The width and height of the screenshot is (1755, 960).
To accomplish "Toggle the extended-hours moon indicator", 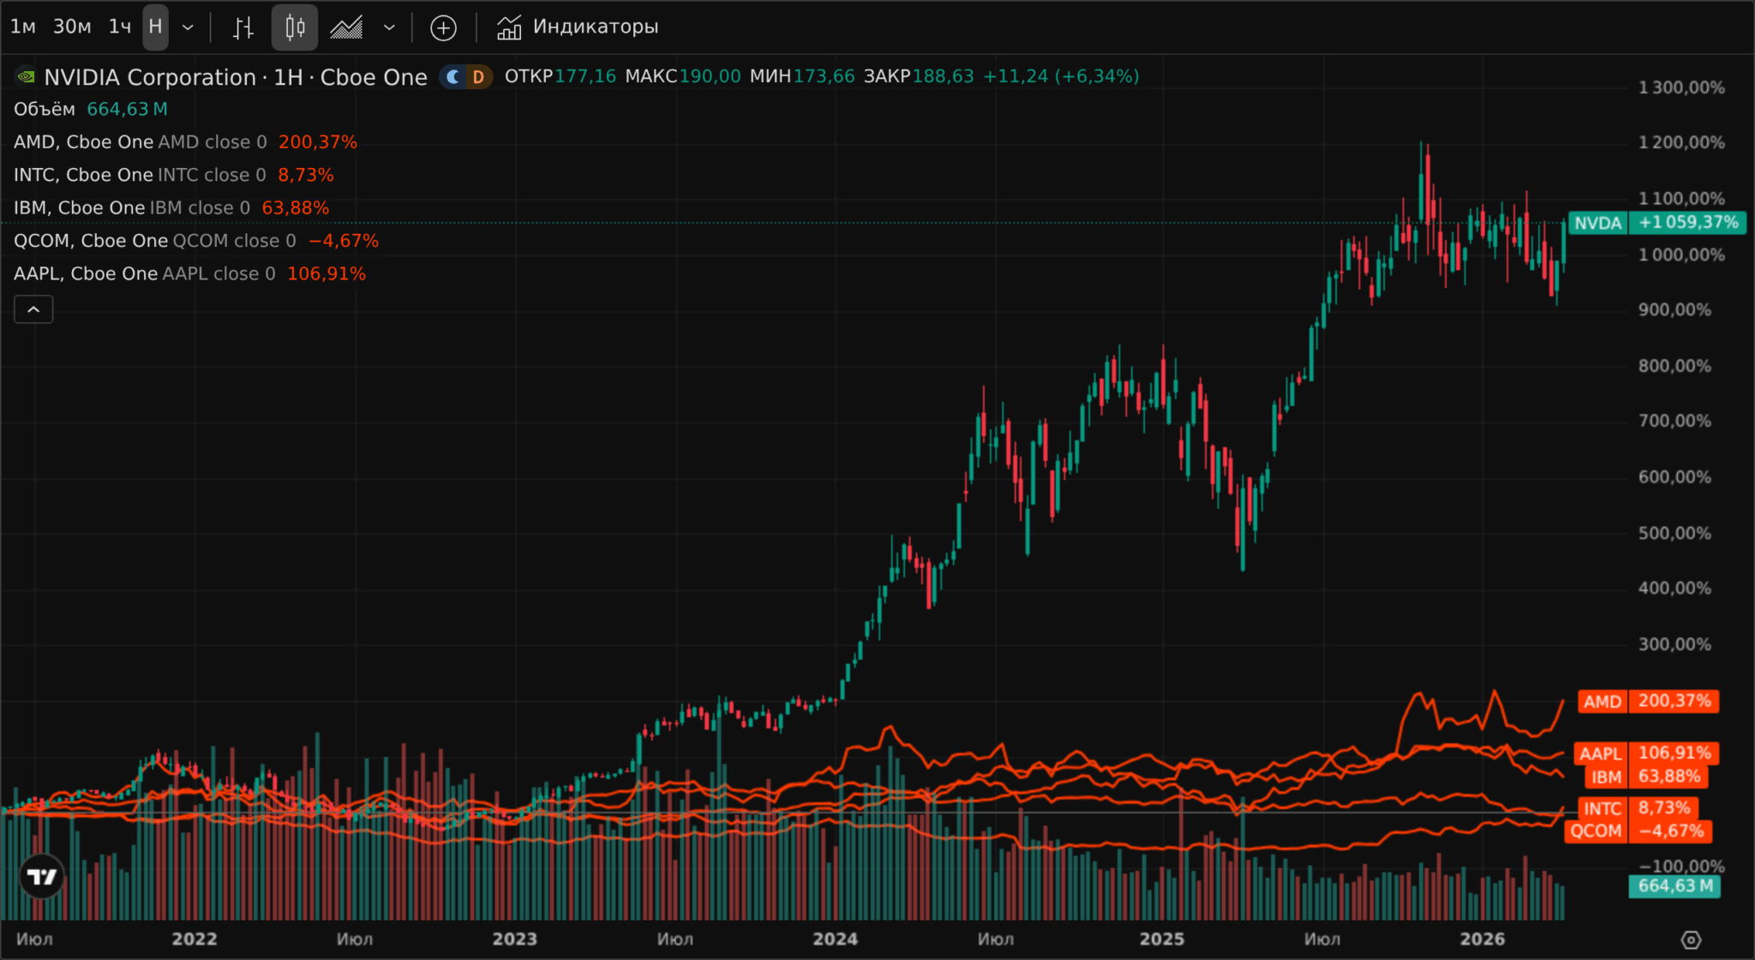I will coord(453,77).
